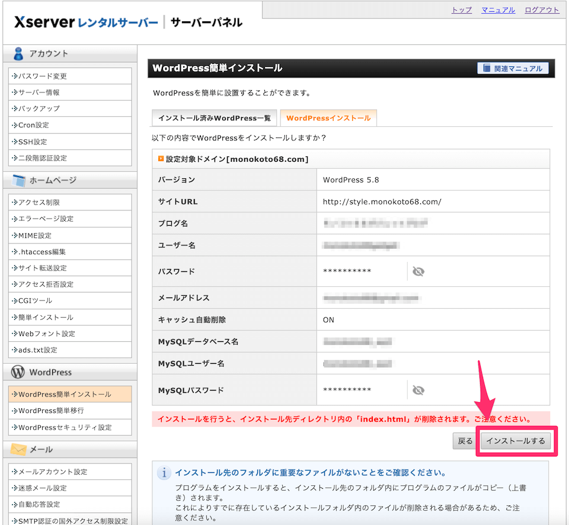Reveal the MySQL password via eye icon
This screenshot has height=525, width=569.
418,390
